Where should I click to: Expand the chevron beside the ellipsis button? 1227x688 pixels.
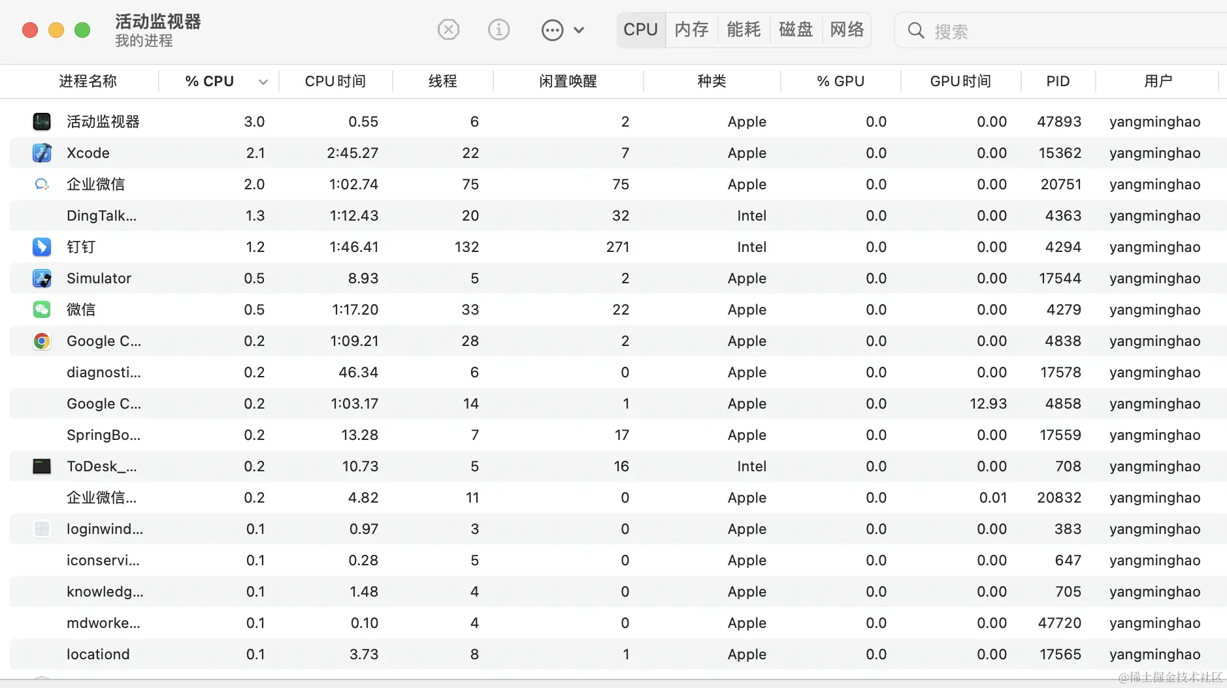coord(579,30)
